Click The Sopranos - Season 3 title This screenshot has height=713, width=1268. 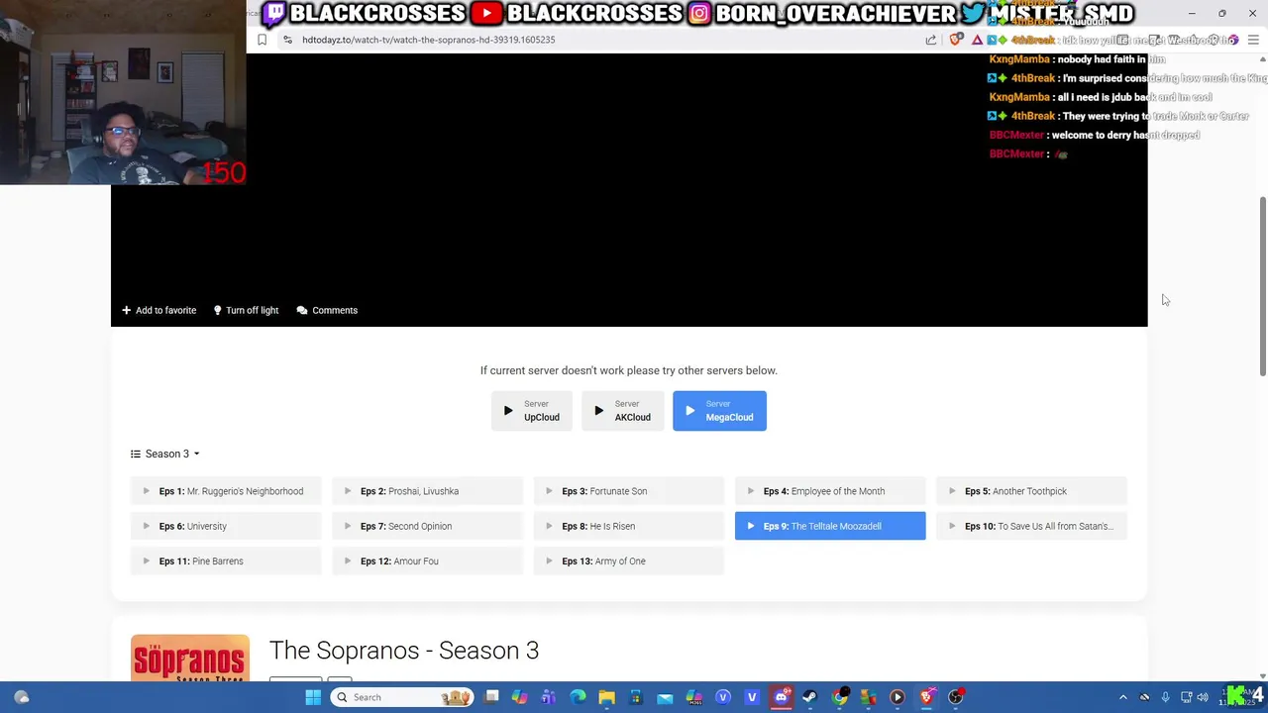(x=404, y=651)
